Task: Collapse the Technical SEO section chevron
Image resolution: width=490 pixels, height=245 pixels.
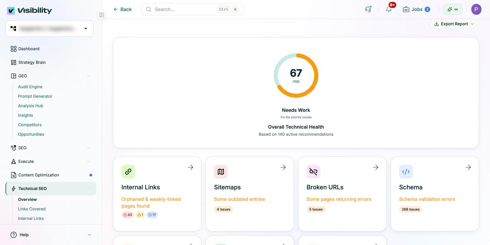Action: (x=89, y=189)
